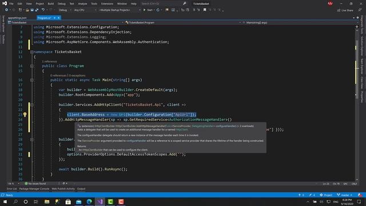Open the Tools menu
Viewport: 366px width, 206px height.
(x=94, y=4)
